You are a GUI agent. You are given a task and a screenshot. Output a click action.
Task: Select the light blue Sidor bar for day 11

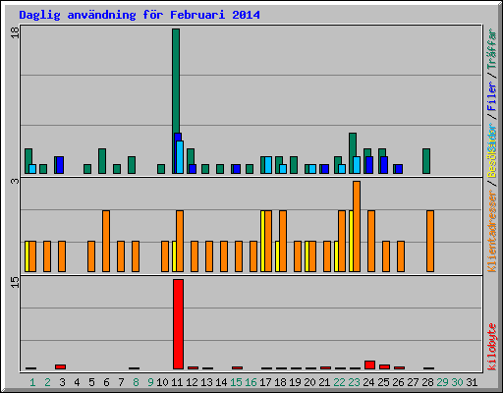pyautogui.click(x=180, y=157)
